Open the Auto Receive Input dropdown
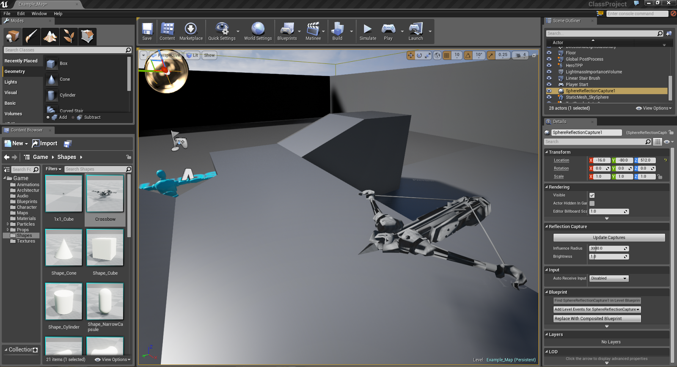Image resolution: width=677 pixels, height=367 pixels. tap(609, 278)
